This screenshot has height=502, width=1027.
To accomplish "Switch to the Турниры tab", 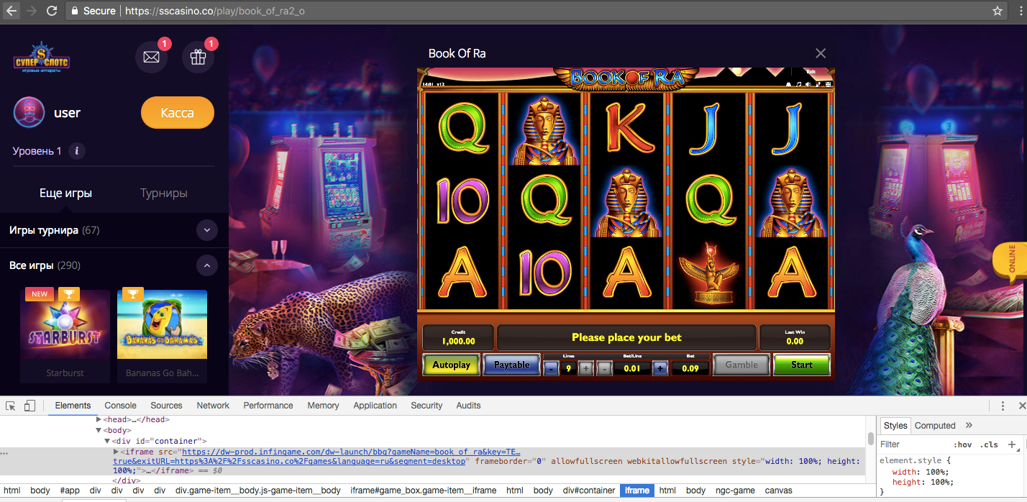I will pos(164,193).
